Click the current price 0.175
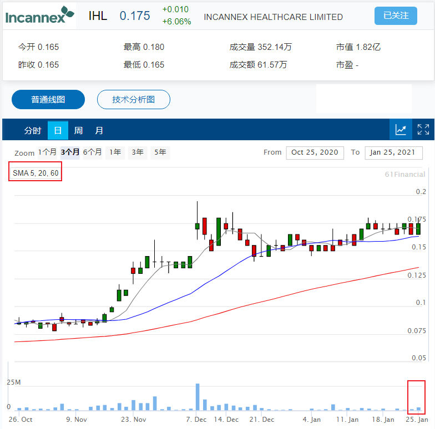This screenshot has height=429, width=435. [135, 16]
